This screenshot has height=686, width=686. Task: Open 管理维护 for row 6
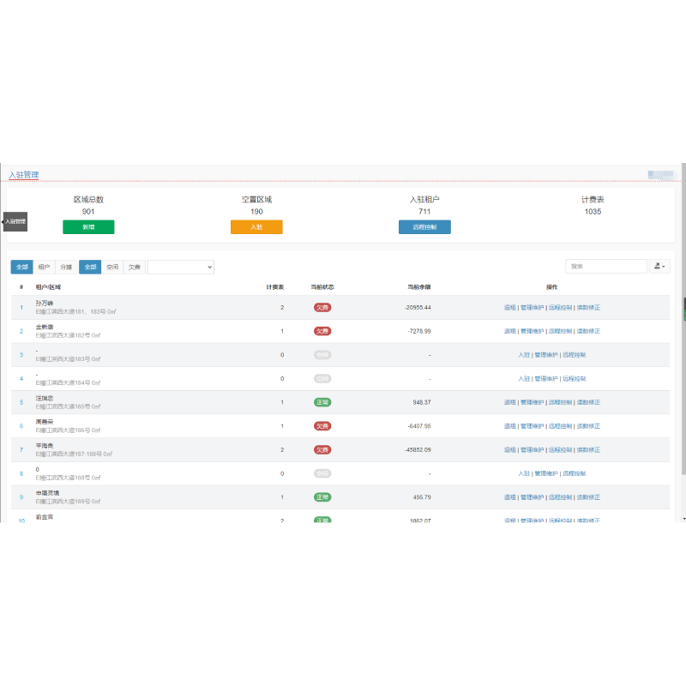coord(532,426)
